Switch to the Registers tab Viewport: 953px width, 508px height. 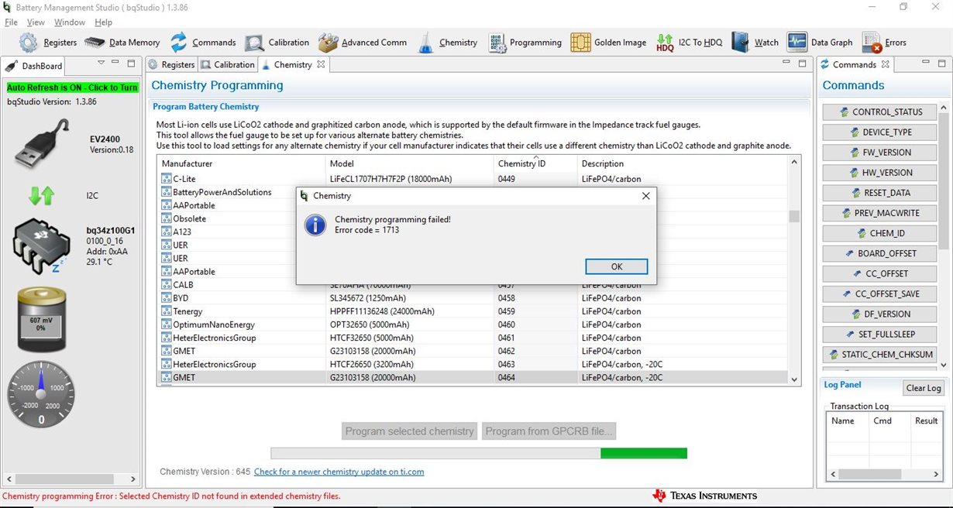(x=171, y=65)
